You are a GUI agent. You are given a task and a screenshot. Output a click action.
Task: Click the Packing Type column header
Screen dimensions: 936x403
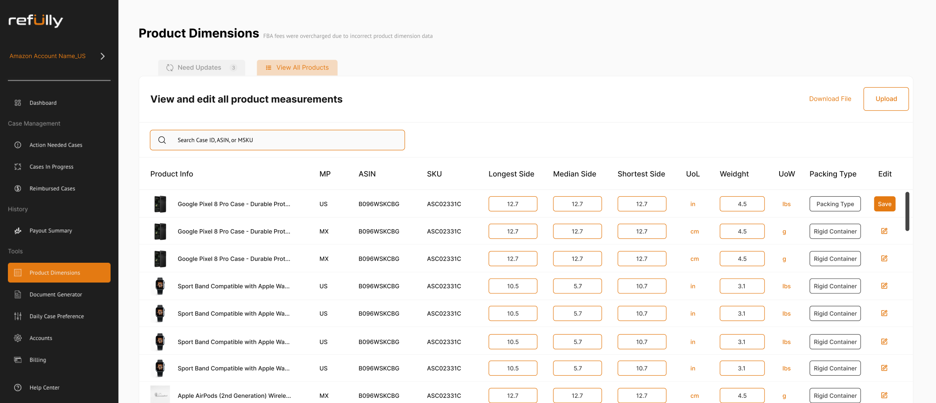point(833,174)
